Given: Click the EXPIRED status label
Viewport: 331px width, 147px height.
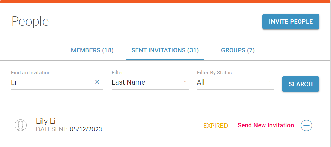Looking at the screenshot, I should coord(216,126).
